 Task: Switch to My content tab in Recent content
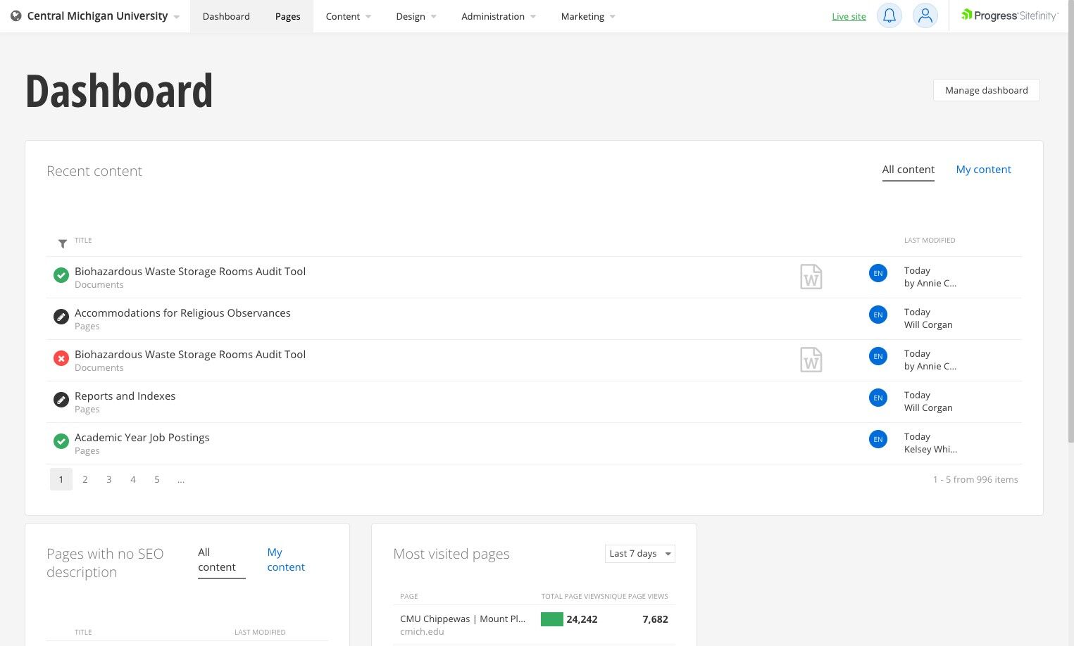tap(983, 170)
